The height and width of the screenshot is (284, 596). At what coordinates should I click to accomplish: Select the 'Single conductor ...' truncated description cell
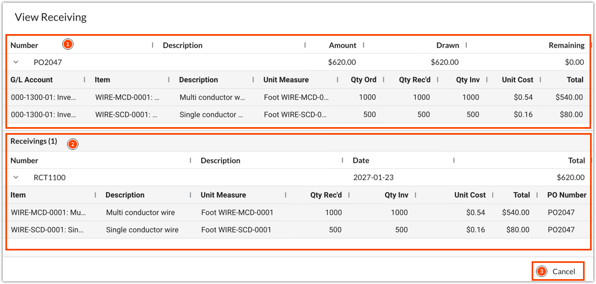[211, 114]
